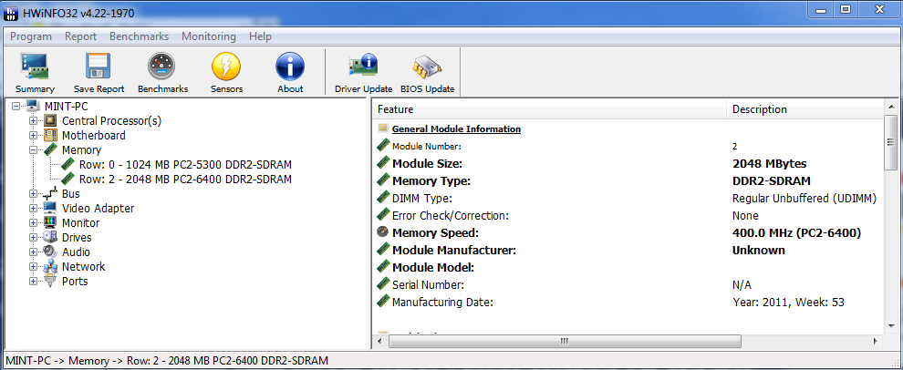Click the vertical scrollbar up arrow
Viewport: 903px width, 370px height.
(890, 108)
